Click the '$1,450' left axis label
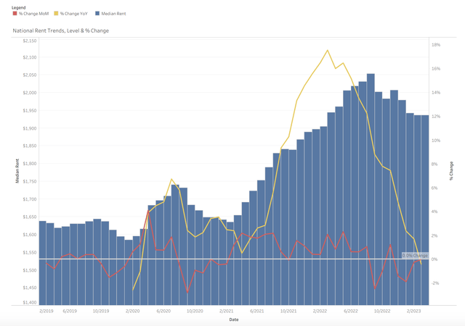This screenshot has width=465, height=326. [30, 288]
